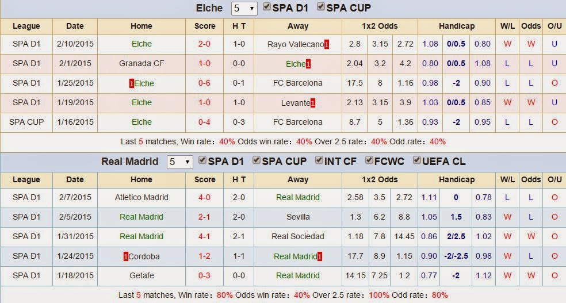Click the Real Sociedad team link
Screen dimensions: 566x303
point(298,236)
